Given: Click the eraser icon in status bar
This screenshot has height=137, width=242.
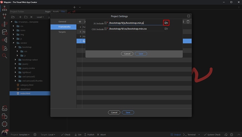Looking at the screenshot, I should coord(226,135).
